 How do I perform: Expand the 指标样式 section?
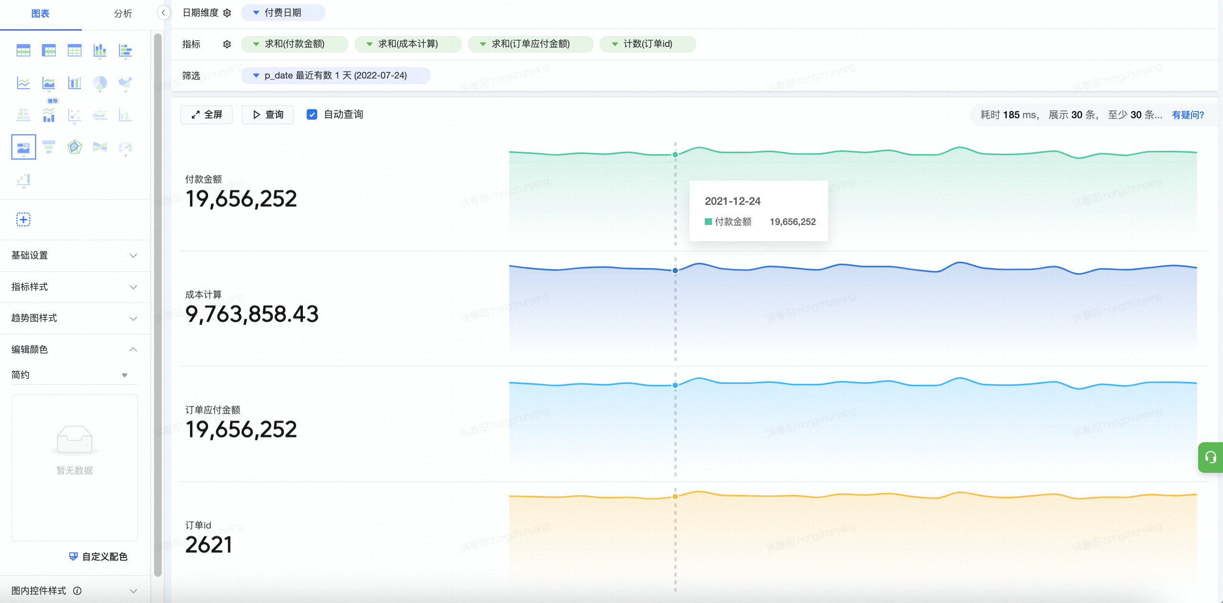coord(75,287)
